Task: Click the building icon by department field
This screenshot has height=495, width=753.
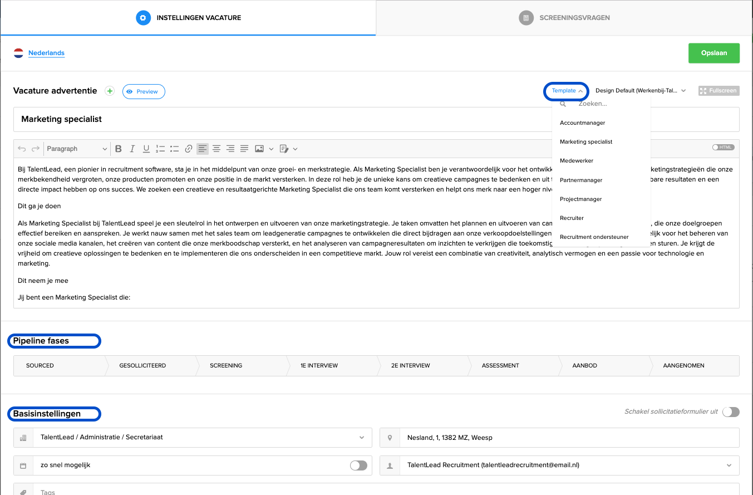Action: [23, 438]
